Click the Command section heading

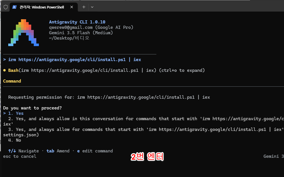coord(12,81)
